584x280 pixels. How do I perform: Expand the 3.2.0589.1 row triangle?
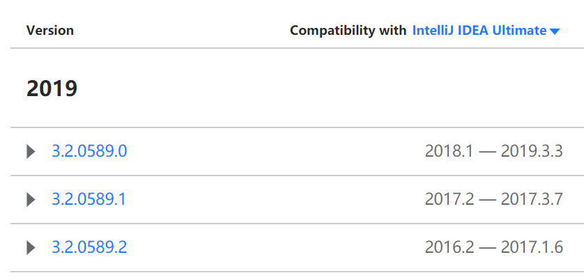pyautogui.click(x=31, y=200)
